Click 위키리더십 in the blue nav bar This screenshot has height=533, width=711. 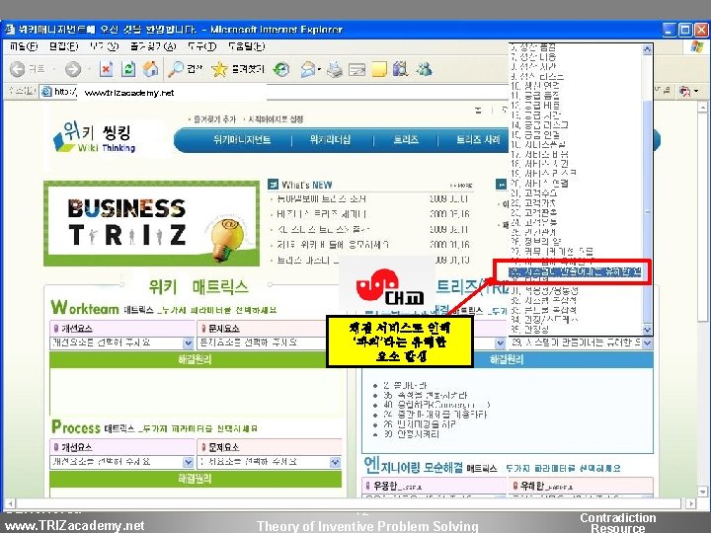pos(330,140)
